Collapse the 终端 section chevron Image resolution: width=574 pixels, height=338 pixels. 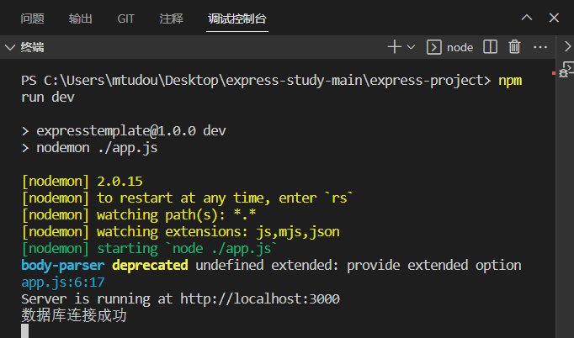tap(10, 48)
